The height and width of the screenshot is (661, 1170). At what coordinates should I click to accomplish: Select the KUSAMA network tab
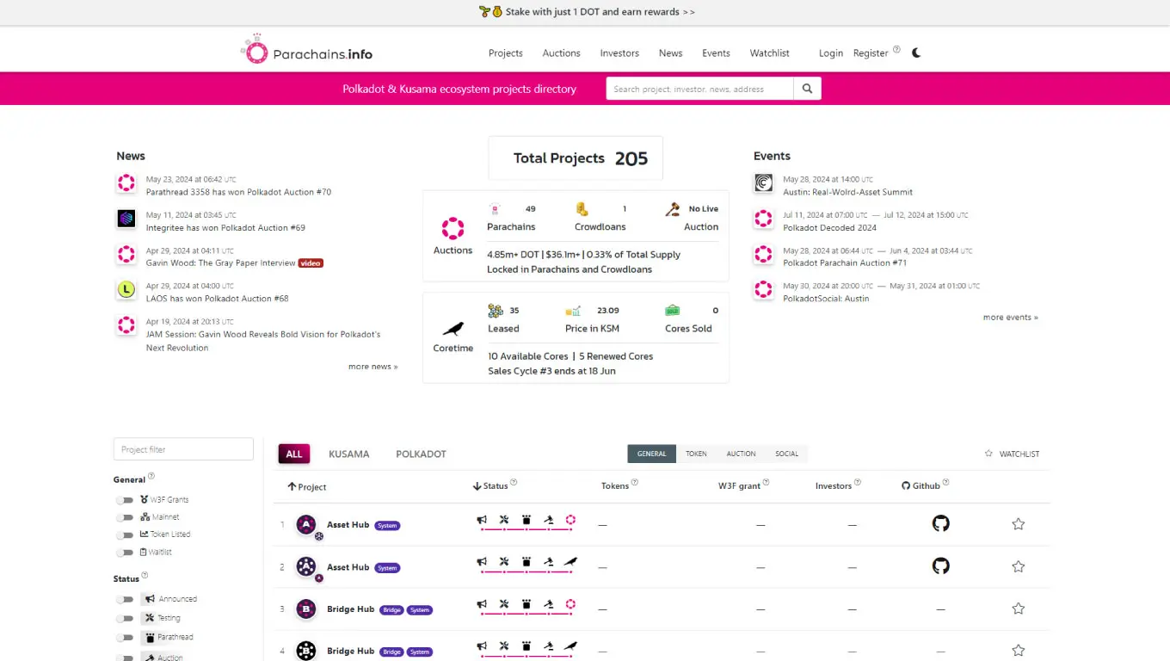click(x=349, y=454)
